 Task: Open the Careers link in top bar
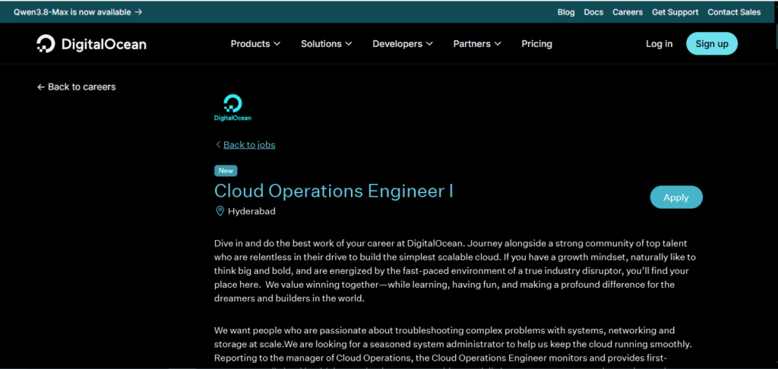pyautogui.click(x=628, y=12)
